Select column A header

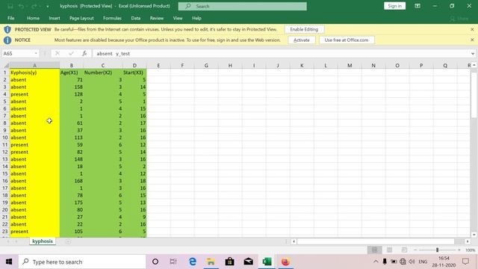35,65
